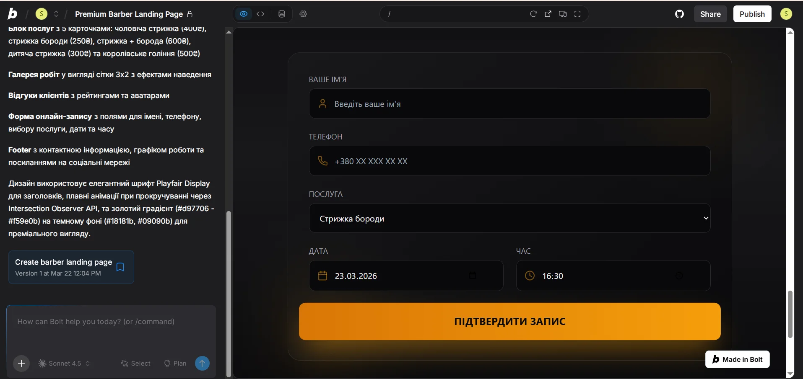Enter fullscreen preview mode
This screenshot has height=379, width=803.
(x=577, y=14)
